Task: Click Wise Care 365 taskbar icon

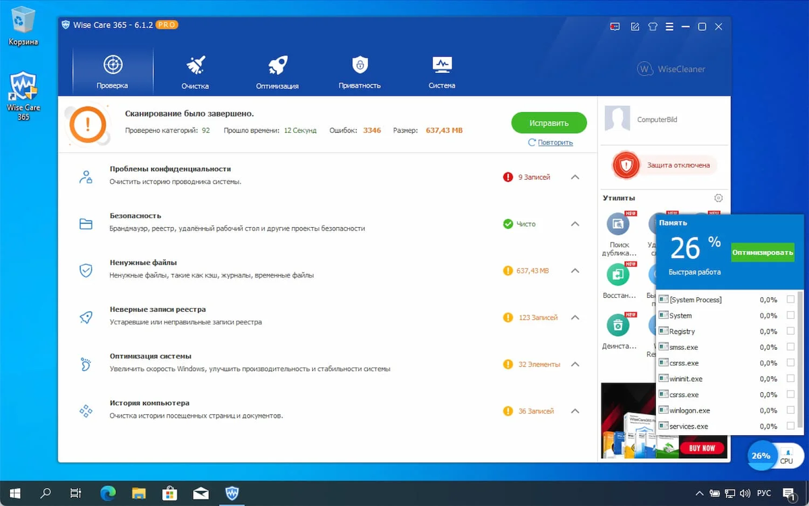Action: tap(232, 493)
